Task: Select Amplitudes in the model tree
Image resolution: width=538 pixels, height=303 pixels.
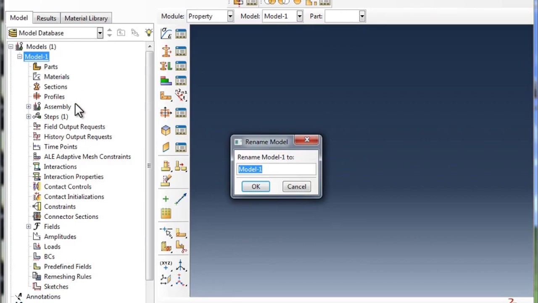Action: coord(60,237)
